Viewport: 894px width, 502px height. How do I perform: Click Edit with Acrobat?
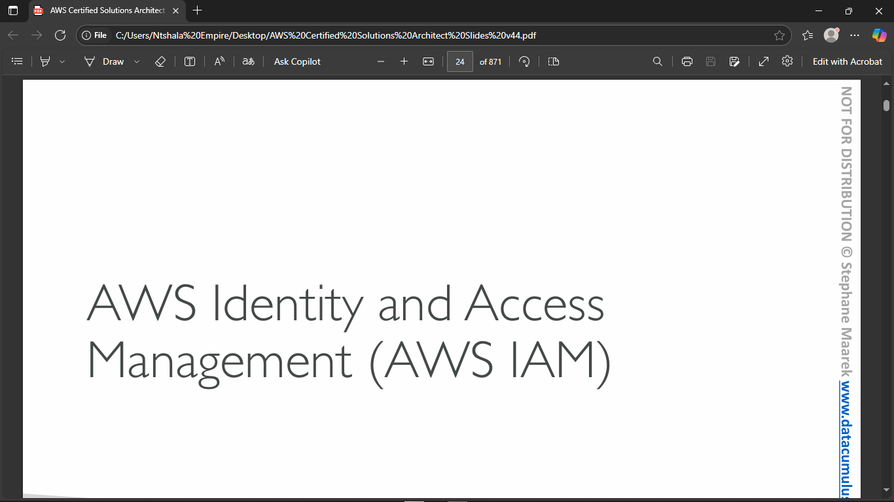click(x=848, y=61)
